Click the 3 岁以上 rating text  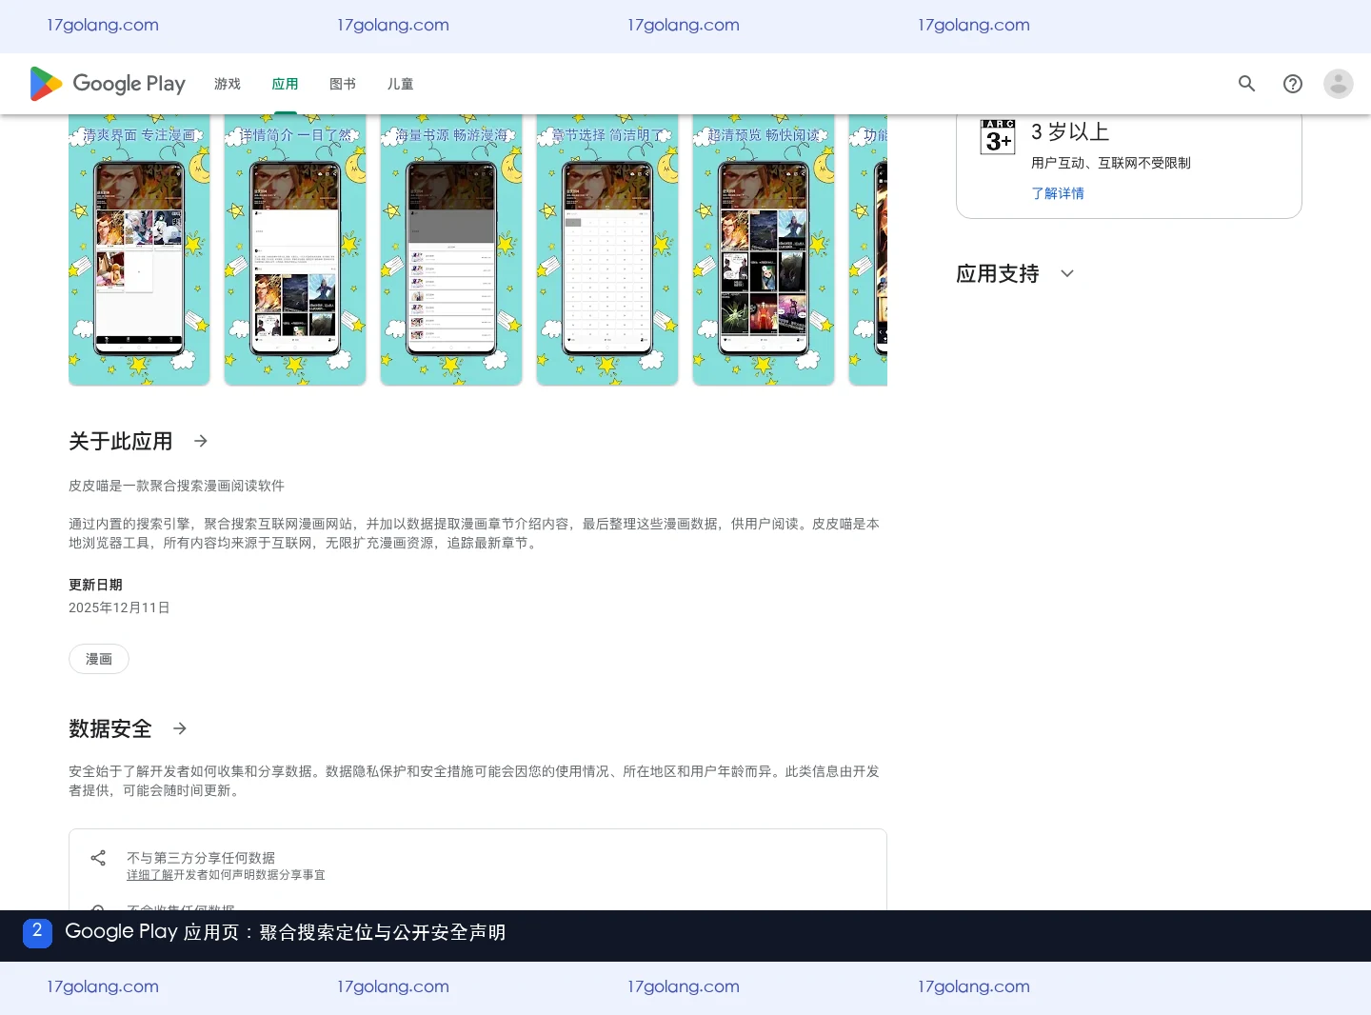click(x=1070, y=131)
